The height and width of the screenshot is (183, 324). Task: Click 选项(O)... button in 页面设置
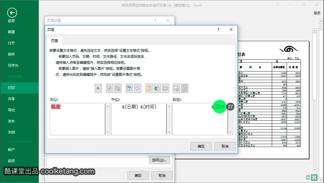(159, 160)
